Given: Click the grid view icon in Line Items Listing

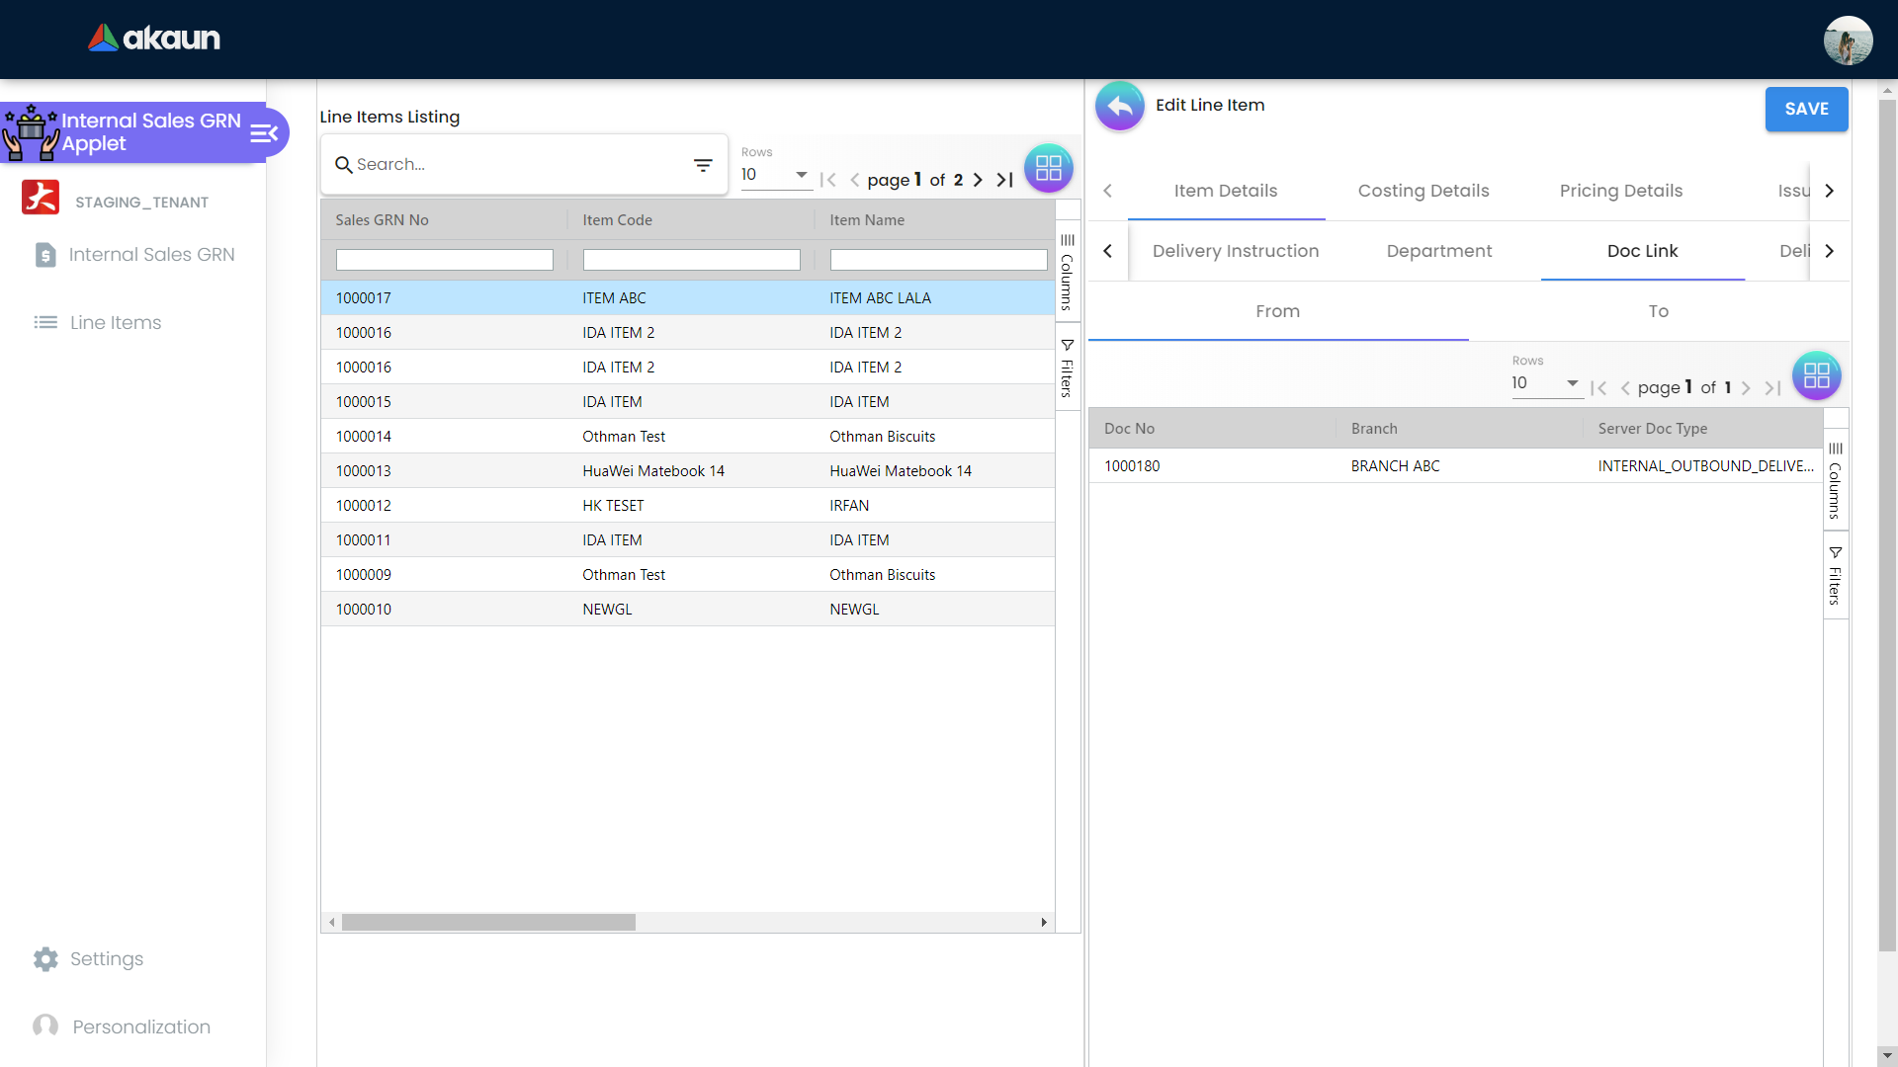Looking at the screenshot, I should (1048, 168).
